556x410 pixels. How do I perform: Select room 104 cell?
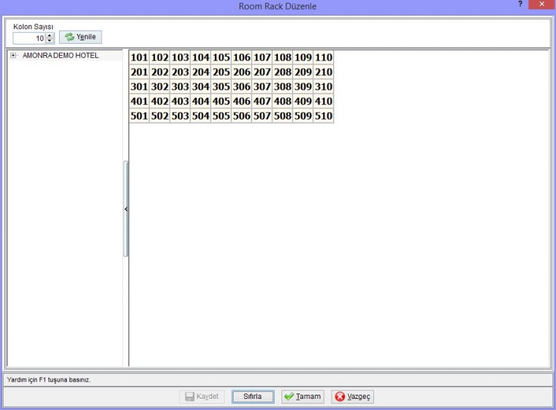[201, 58]
